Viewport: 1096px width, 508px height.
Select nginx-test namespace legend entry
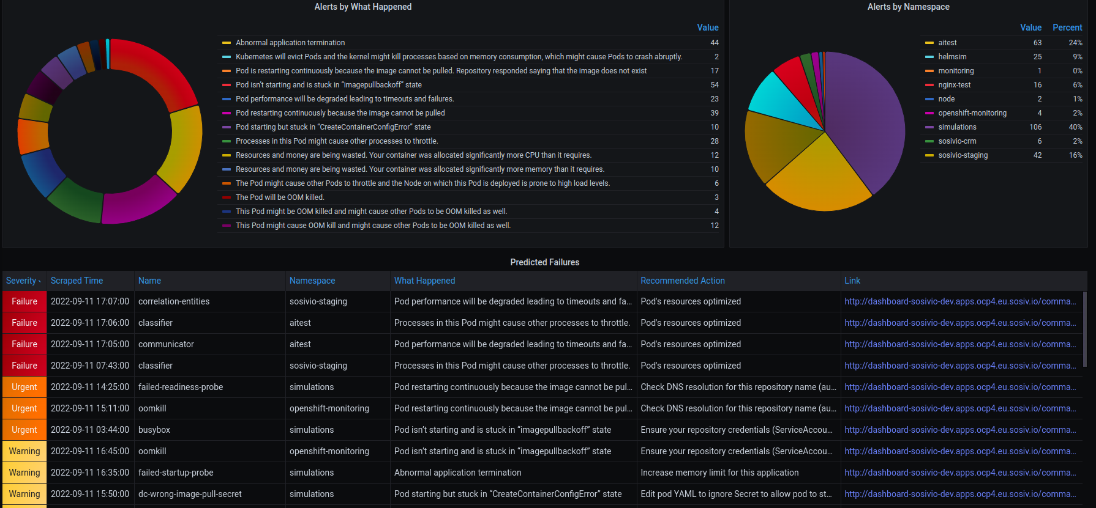pyautogui.click(x=955, y=85)
